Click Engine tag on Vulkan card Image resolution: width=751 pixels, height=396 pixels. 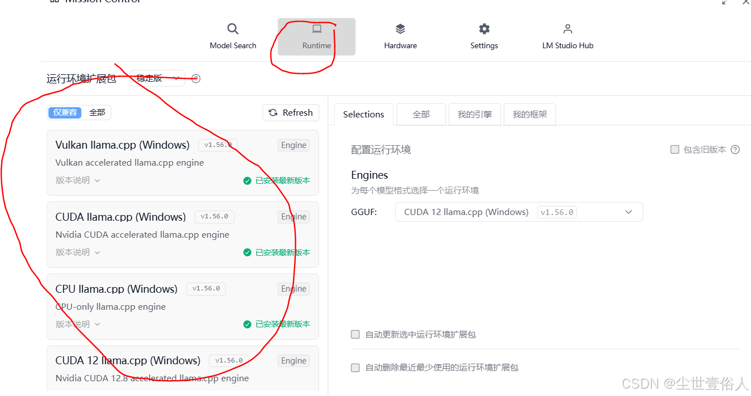pos(294,145)
